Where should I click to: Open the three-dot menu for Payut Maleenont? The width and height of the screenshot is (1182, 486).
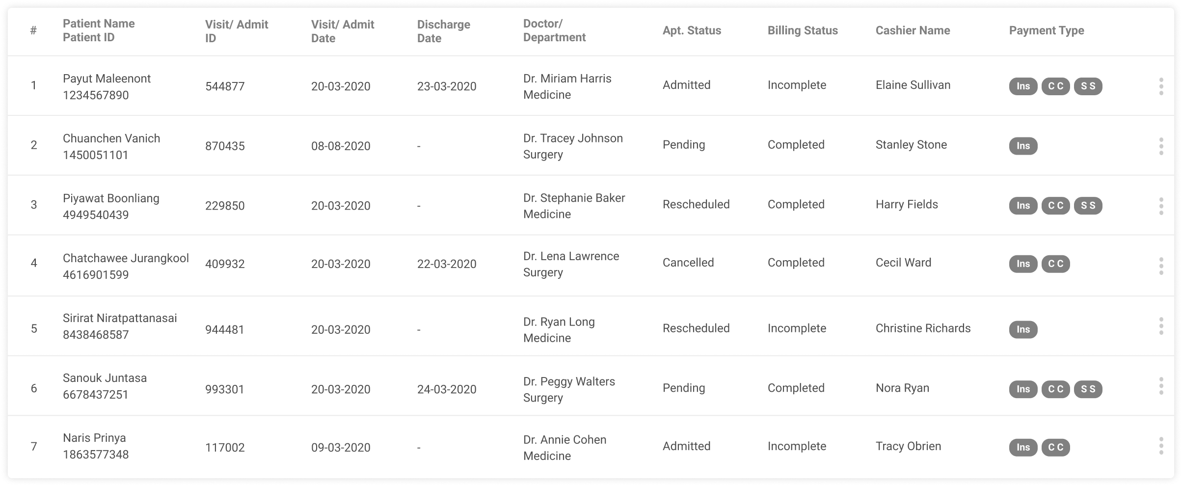(1161, 86)
